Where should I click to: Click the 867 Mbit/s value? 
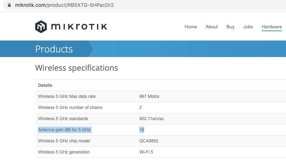(149, 96)
